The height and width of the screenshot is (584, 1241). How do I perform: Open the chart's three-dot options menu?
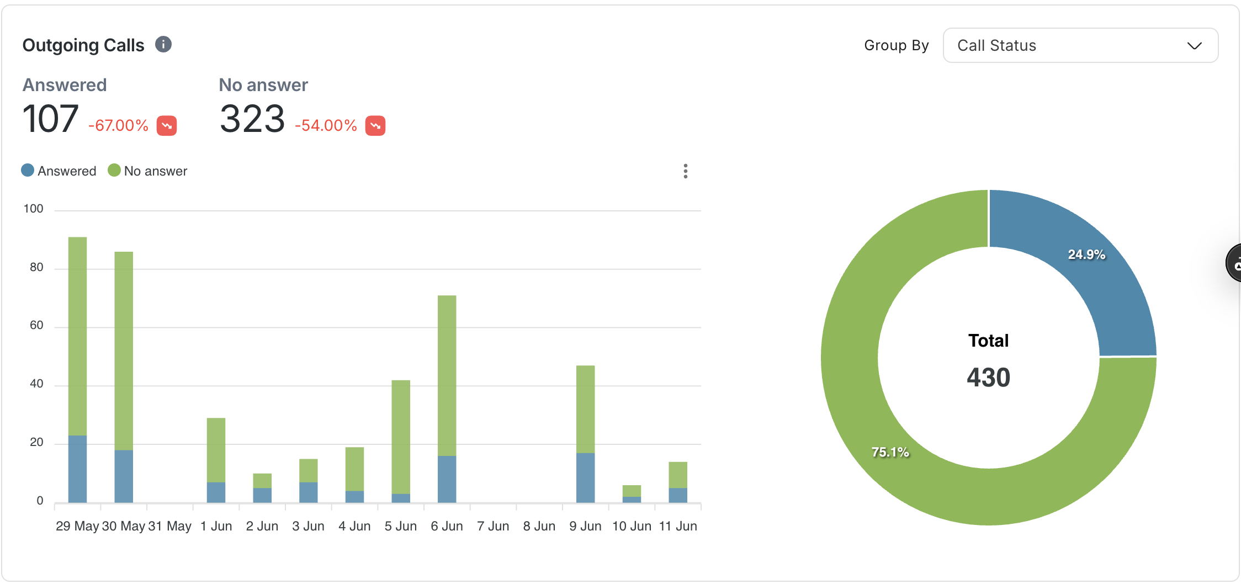(685, 171)
